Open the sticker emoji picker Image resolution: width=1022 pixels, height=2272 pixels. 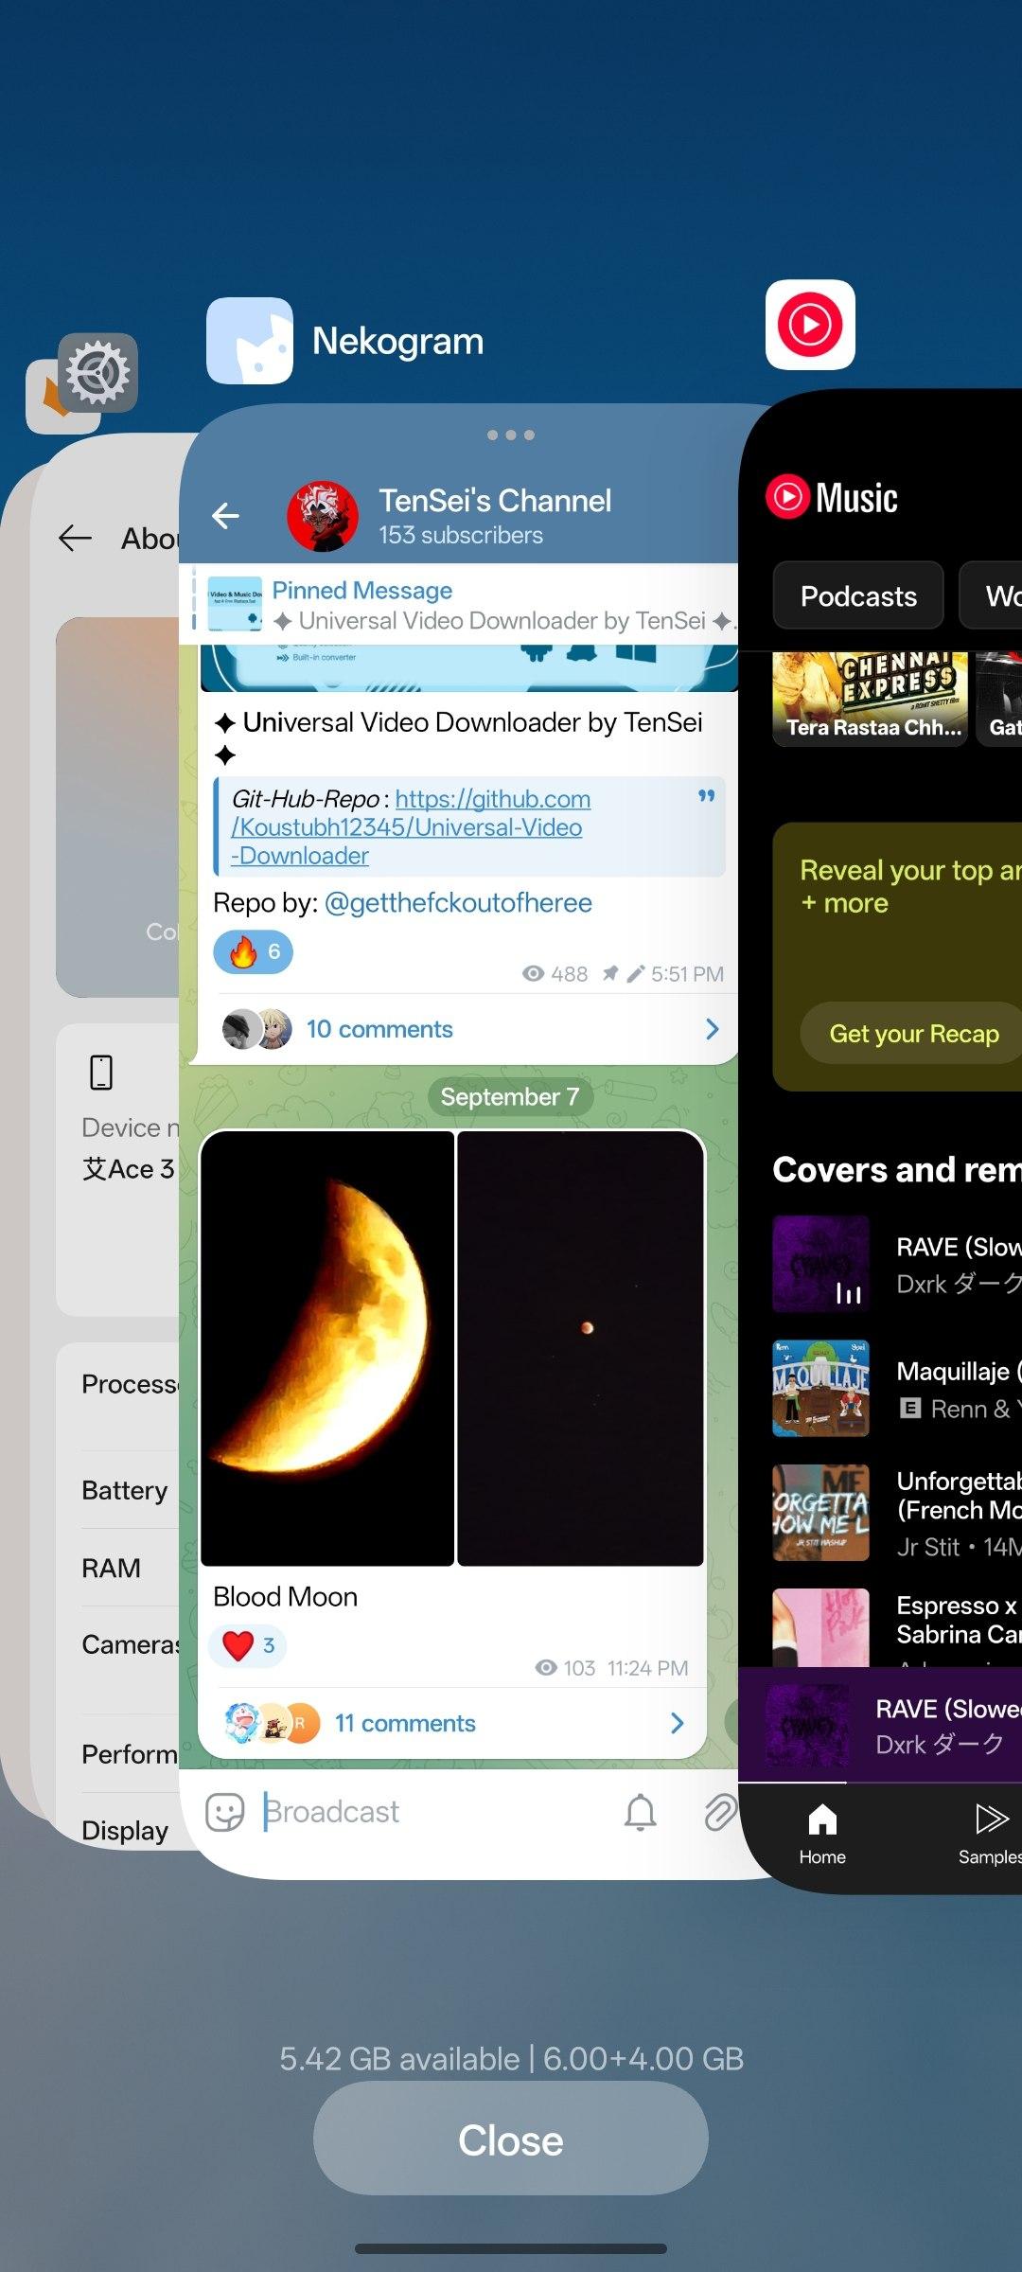[x=225, y=1812]
